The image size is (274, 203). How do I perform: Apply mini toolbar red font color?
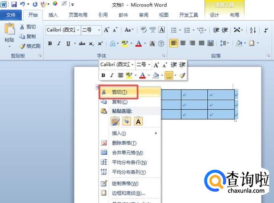click(143, 75)
